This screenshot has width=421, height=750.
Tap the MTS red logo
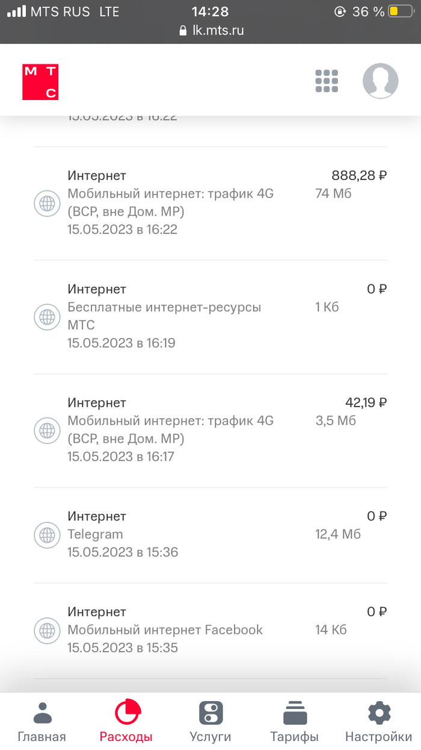pyautogui.click(x=40, y=82)
